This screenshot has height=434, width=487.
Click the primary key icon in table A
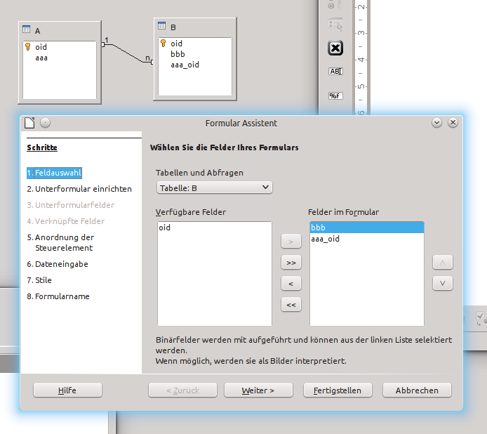(x=27, y=46)
